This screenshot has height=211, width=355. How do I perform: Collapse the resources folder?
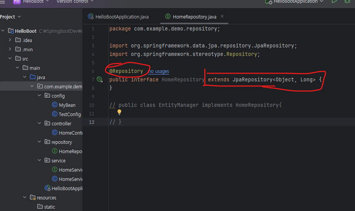point(25,197)
